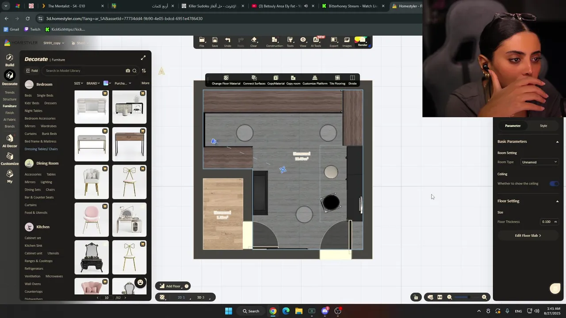Open the Wardrobes subcategory

[49, 126]
